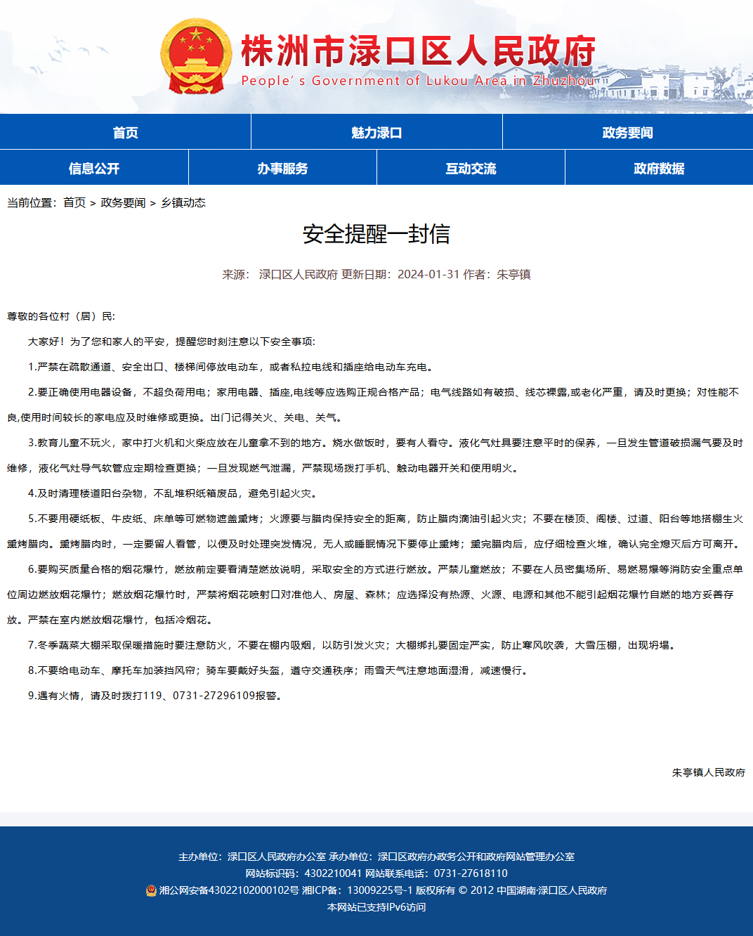Open the 魅力渌口 navigation tab

click(x=376, y=132)
